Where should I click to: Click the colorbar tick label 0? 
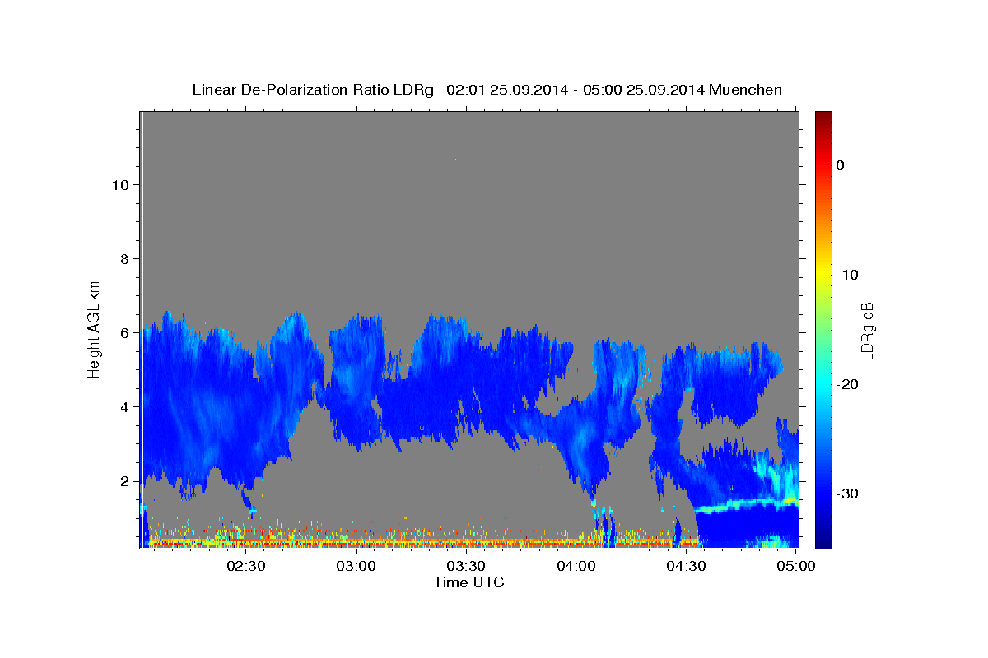(x=841, y=165)
